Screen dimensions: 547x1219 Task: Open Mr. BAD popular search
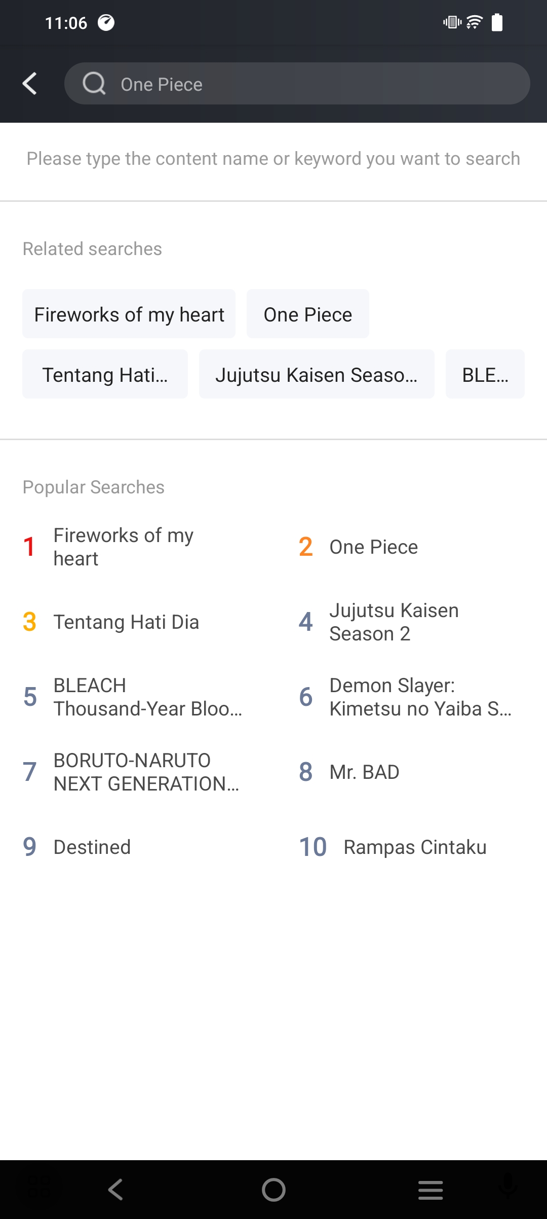pyautogui.click(x=364, y=772)
